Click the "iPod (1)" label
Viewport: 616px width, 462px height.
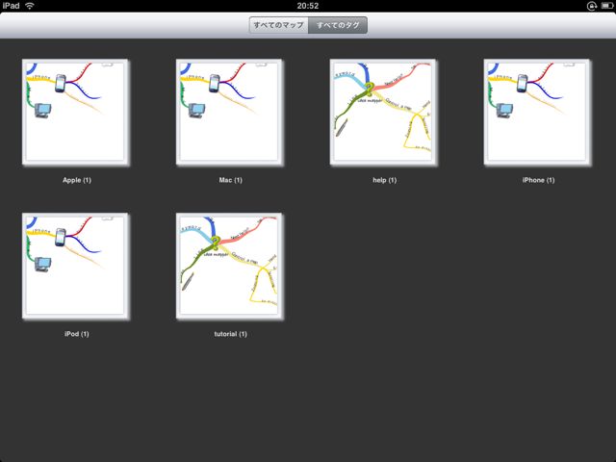click(x=77, y=334)
